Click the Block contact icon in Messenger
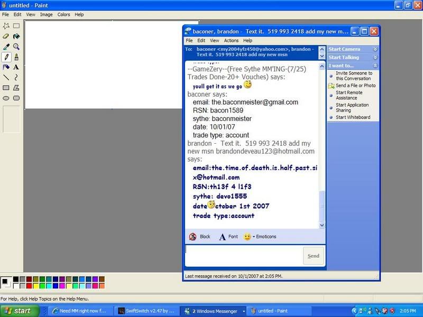 pos(192,237)
